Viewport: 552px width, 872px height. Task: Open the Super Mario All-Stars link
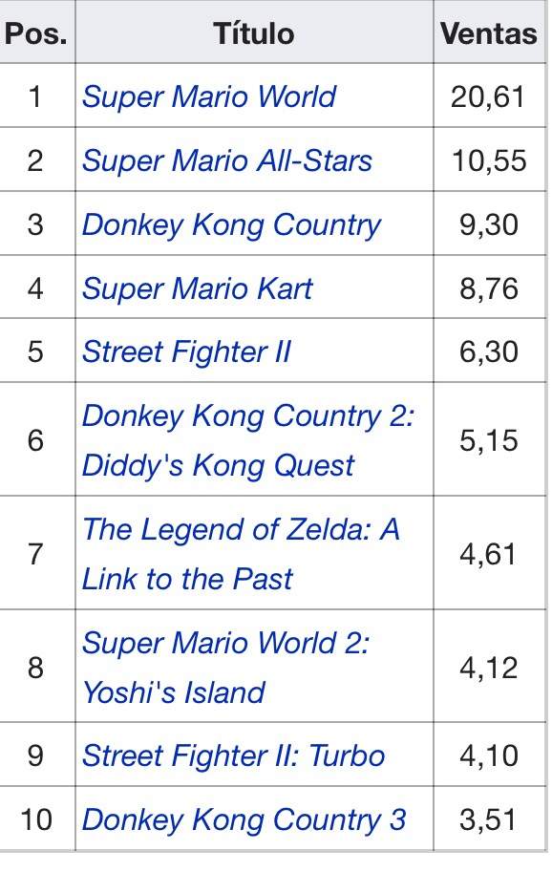click(226, 160)
